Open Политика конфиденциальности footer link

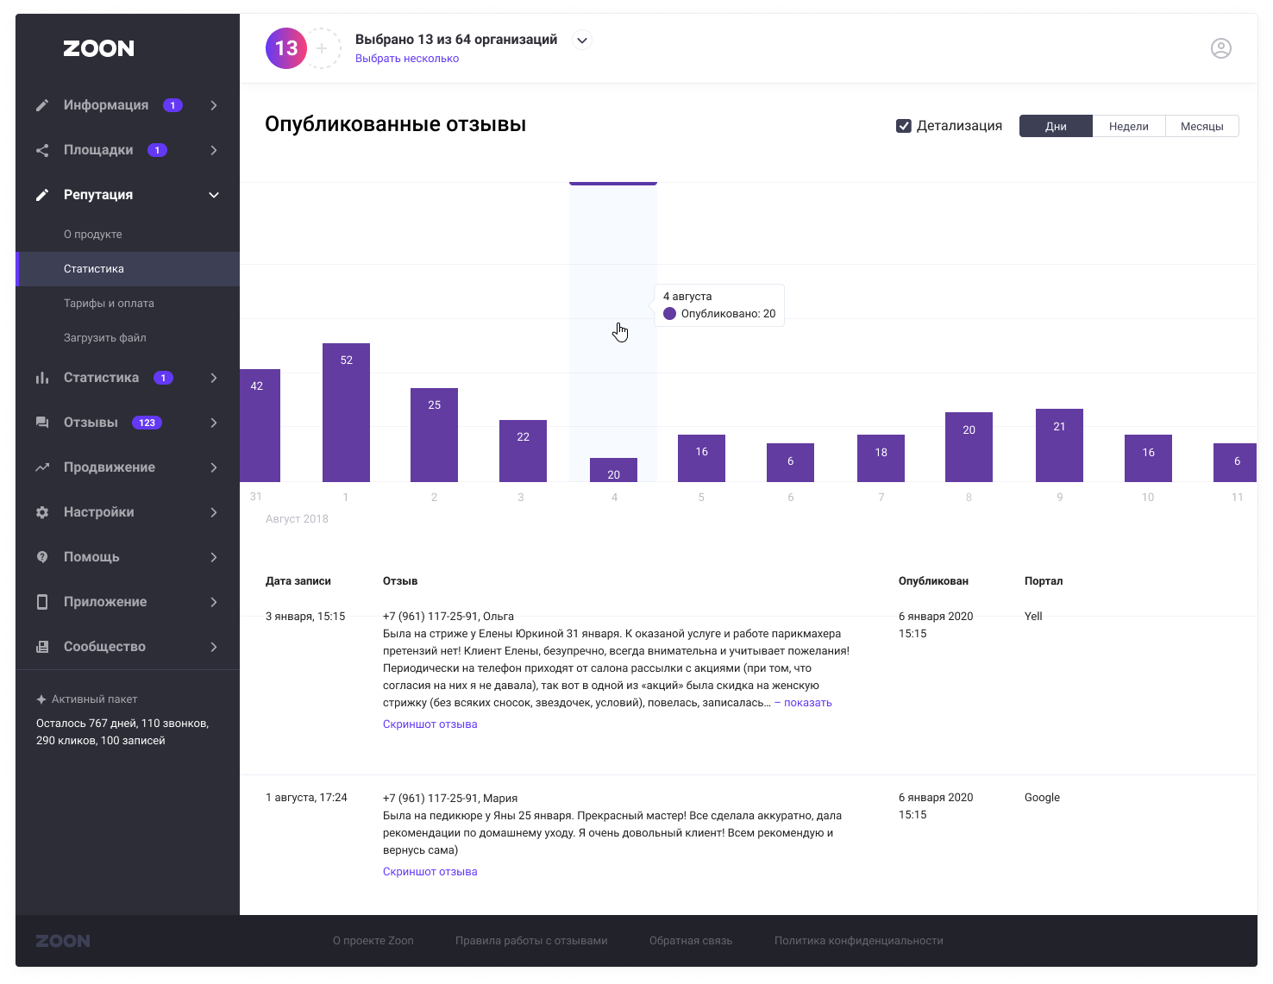(859, 941)
